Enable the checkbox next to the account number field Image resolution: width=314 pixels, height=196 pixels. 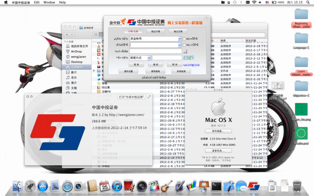pos(184,45)
